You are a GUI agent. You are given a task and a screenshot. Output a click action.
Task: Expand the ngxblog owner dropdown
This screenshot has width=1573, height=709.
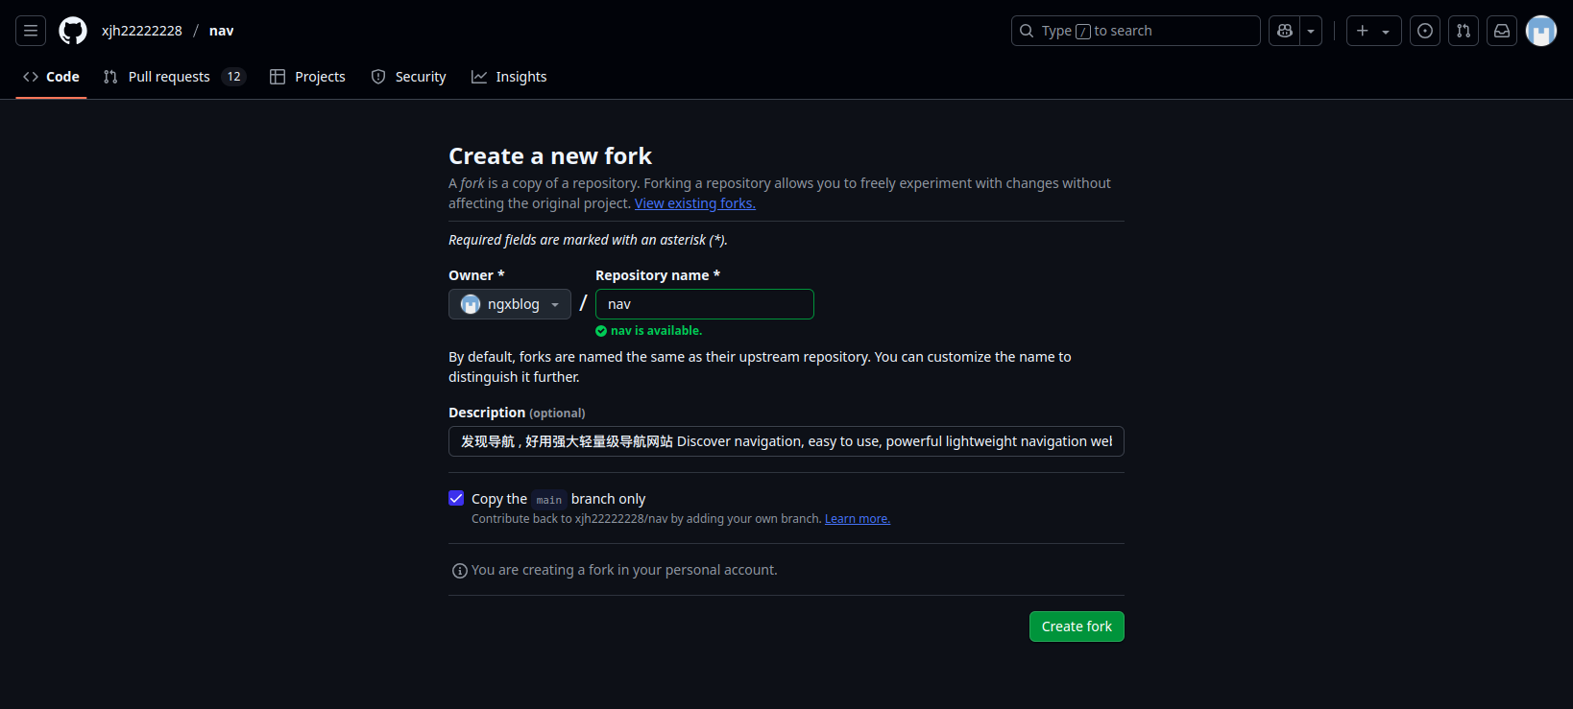(510, 304)
